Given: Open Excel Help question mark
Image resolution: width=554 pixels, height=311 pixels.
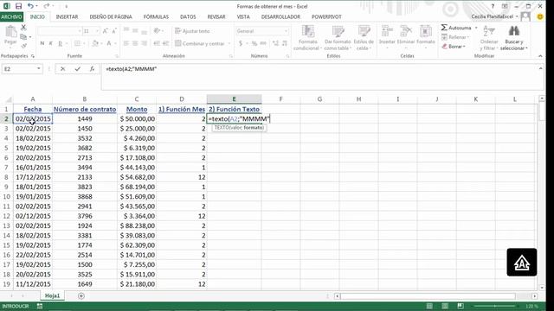Looking at the screenshot, I should click(493, 6).
